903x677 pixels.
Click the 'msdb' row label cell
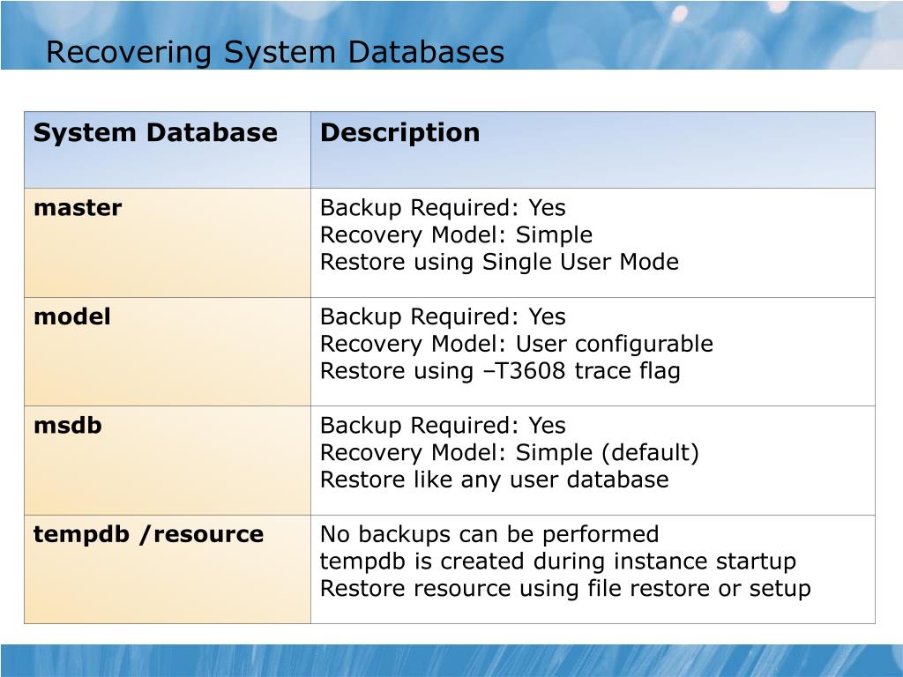point(167,460)
